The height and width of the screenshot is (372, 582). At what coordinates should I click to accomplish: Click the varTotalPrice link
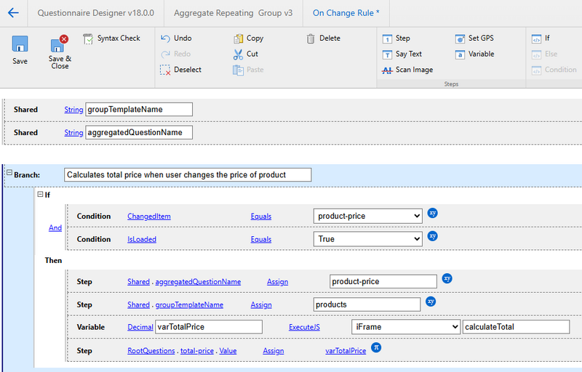click(x=346, y=351)
